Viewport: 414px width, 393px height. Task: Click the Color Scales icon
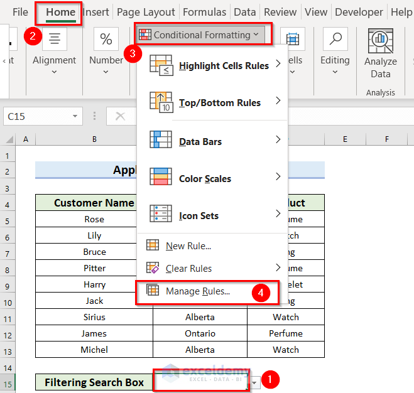tap(161, 178)
